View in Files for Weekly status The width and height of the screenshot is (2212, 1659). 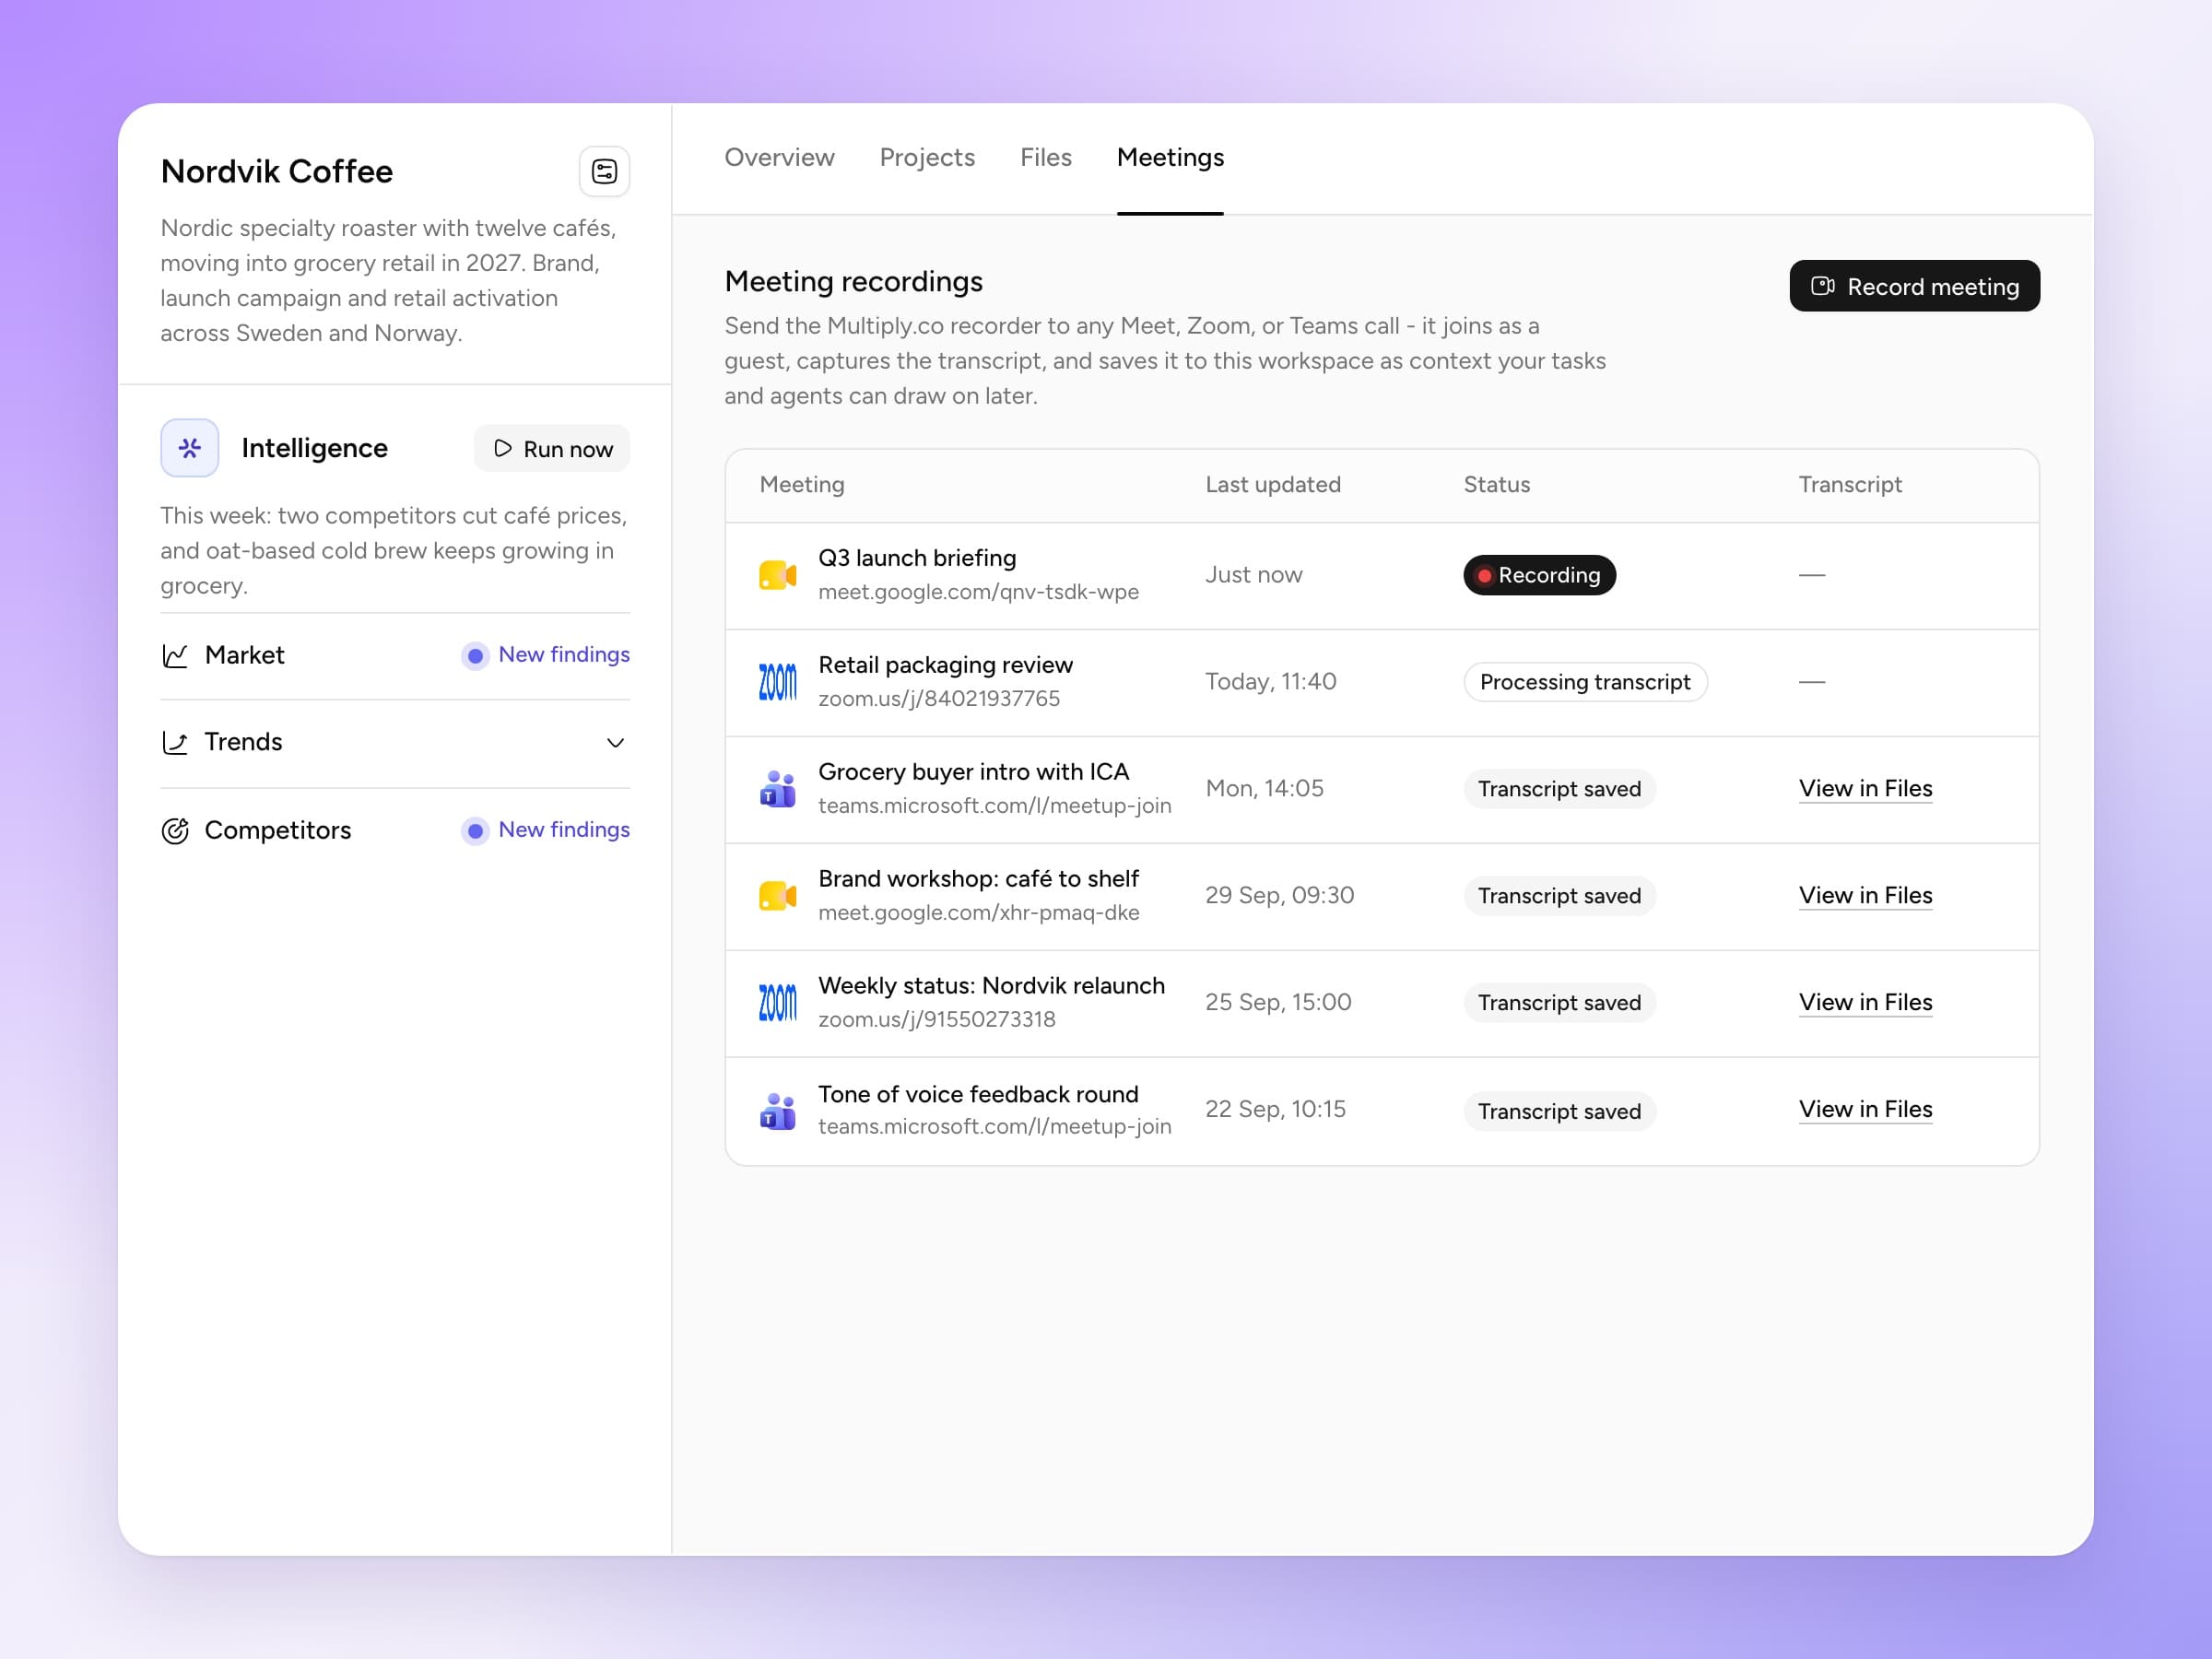pyautogui.click(x=1865, y=1002)
